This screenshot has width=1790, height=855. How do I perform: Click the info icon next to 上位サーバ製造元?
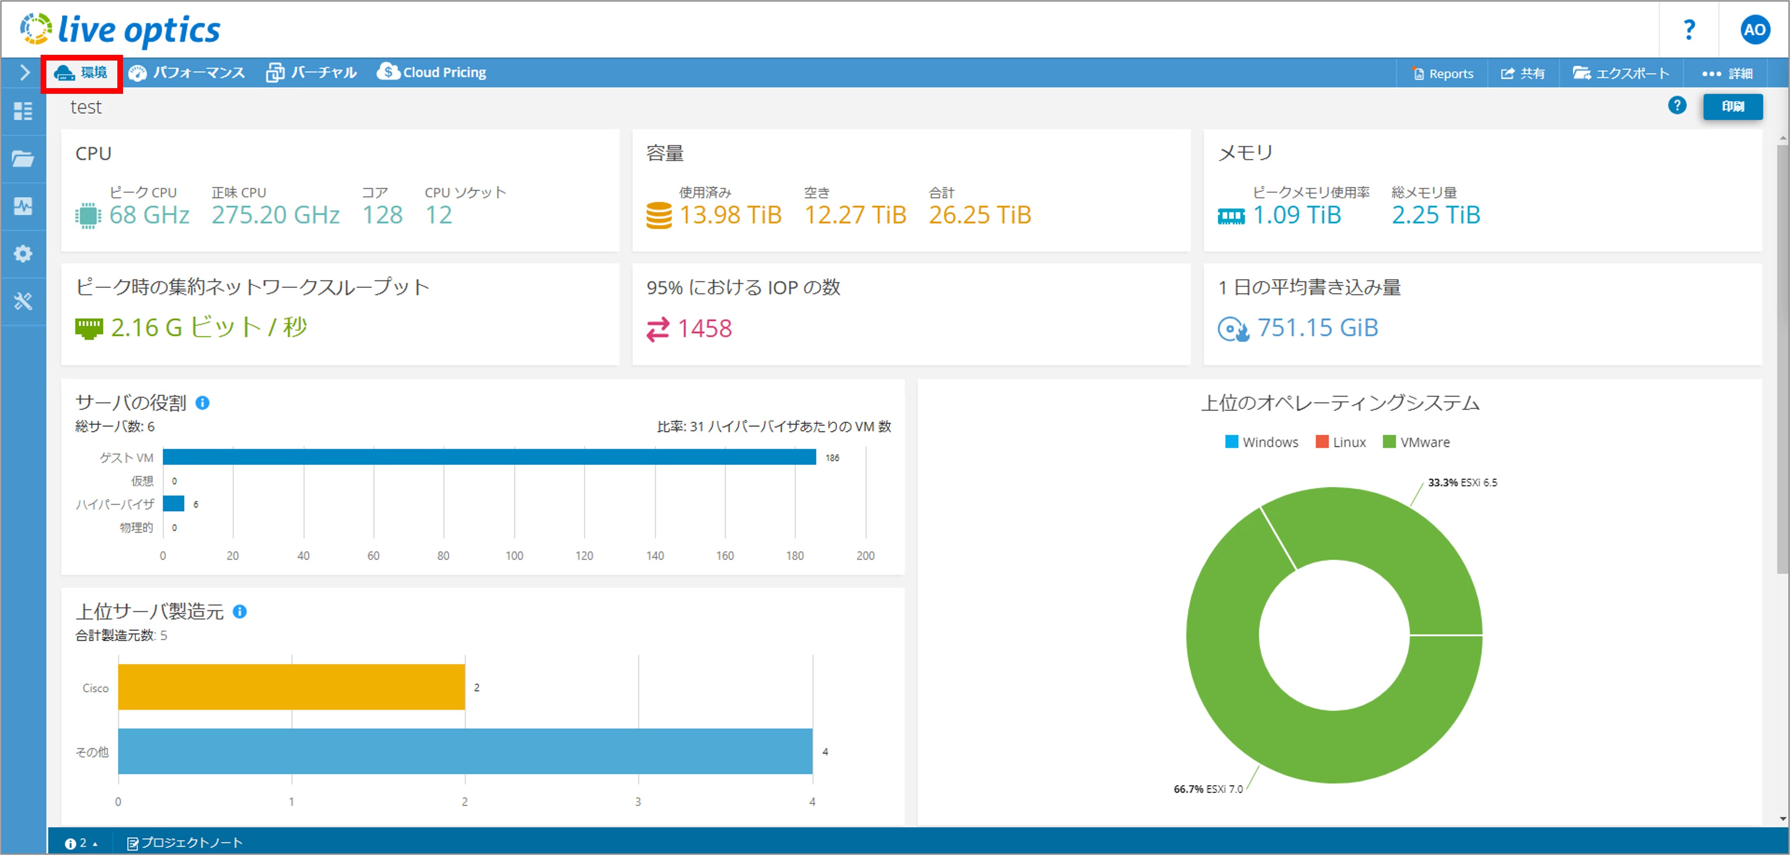click(x=240, y=612)
